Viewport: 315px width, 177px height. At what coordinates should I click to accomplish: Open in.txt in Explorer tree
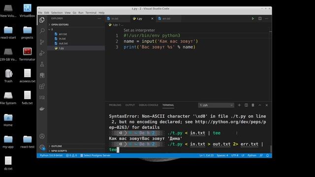(x=76, y=39)
